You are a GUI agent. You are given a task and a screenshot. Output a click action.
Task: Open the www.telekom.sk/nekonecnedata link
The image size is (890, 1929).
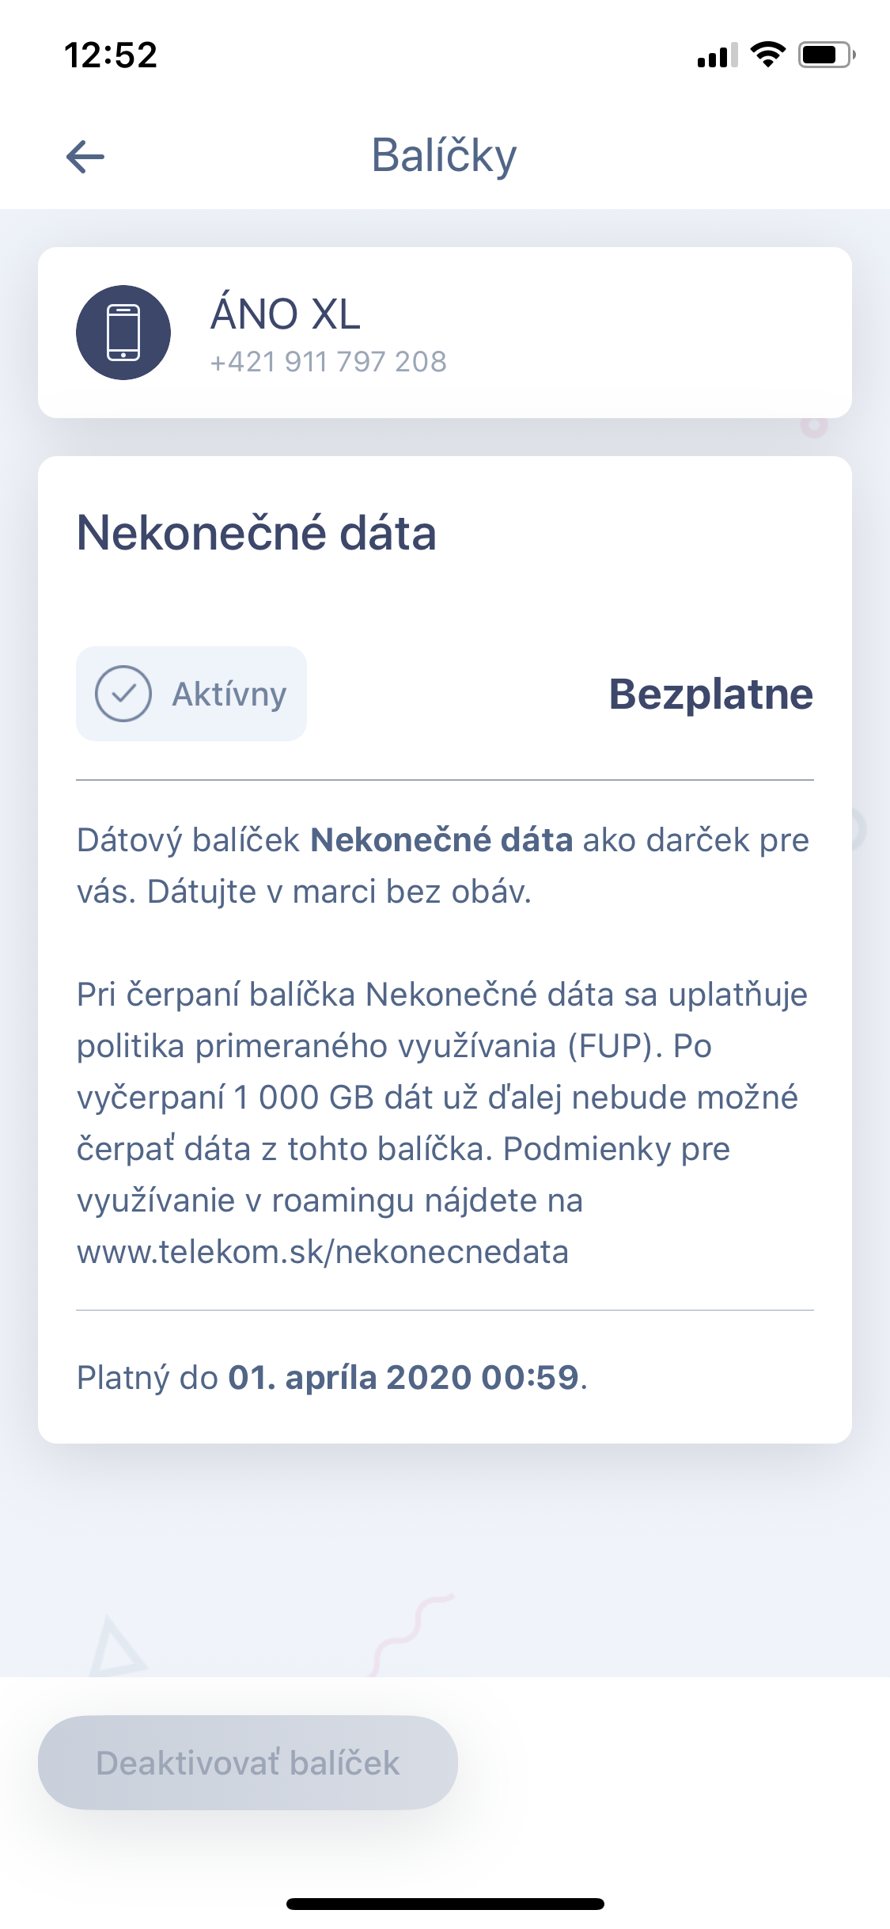click(x=323, y=1252)
